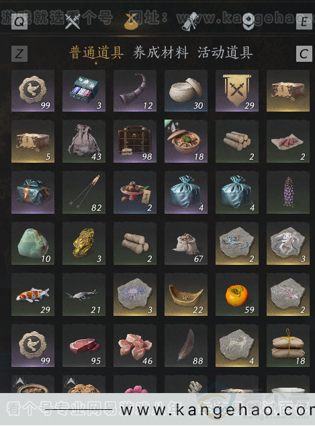Select the gold ingot item with 22
The height and width of the screenshot is (426, 315).
click(186, 294)
